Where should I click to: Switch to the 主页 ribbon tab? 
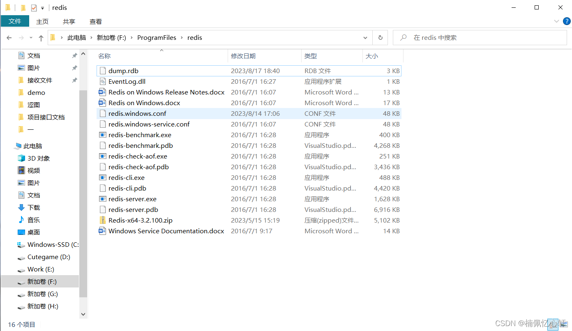(42, 21)
